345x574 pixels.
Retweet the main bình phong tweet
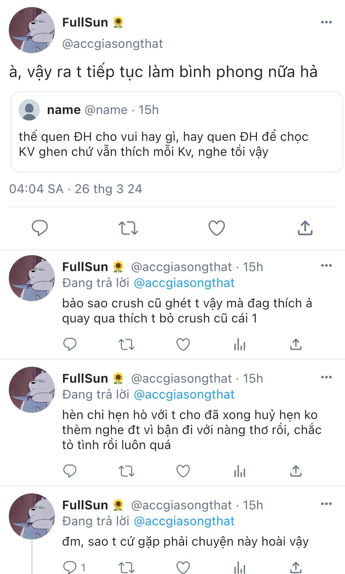pos(128,228)
